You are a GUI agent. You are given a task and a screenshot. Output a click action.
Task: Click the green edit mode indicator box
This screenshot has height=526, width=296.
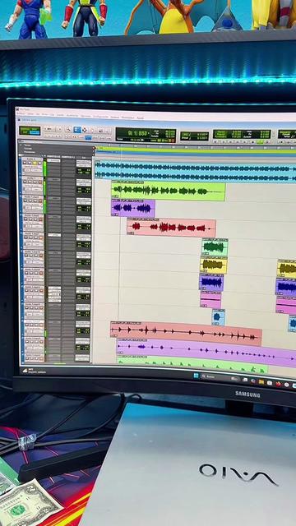coord(30,131)
